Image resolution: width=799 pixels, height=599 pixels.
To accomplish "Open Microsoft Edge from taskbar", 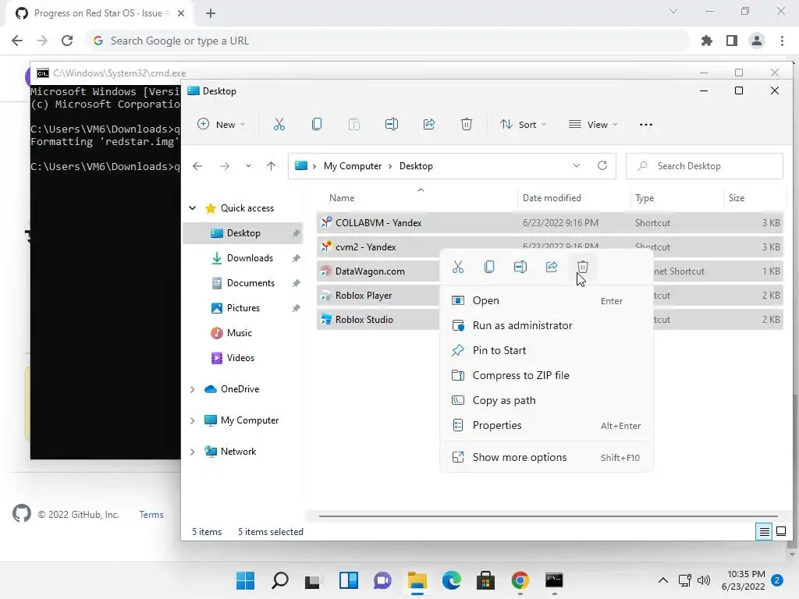I will coord(451,580).
